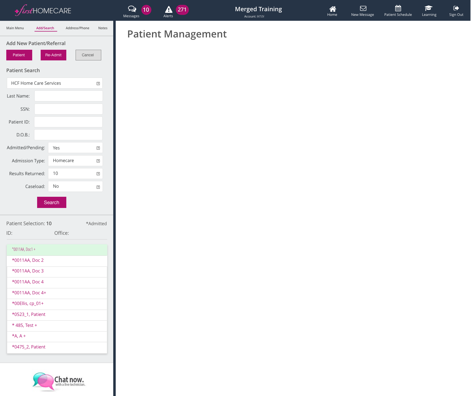Open the Messages speech bubble icon

click(132, 9)
